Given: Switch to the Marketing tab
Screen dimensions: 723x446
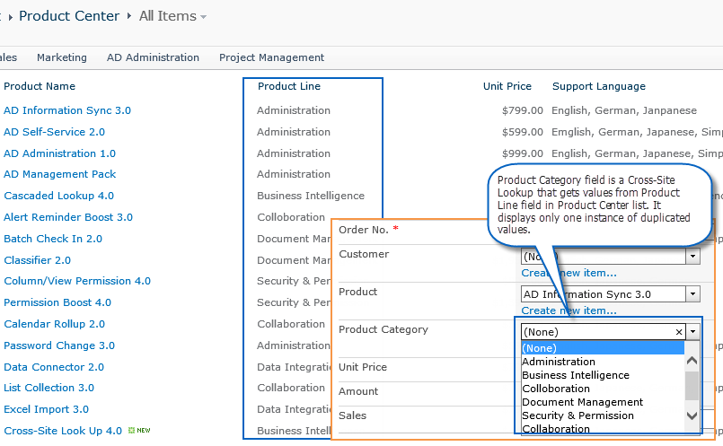Looking at the screenshot, I should click(x=62, y=57).
